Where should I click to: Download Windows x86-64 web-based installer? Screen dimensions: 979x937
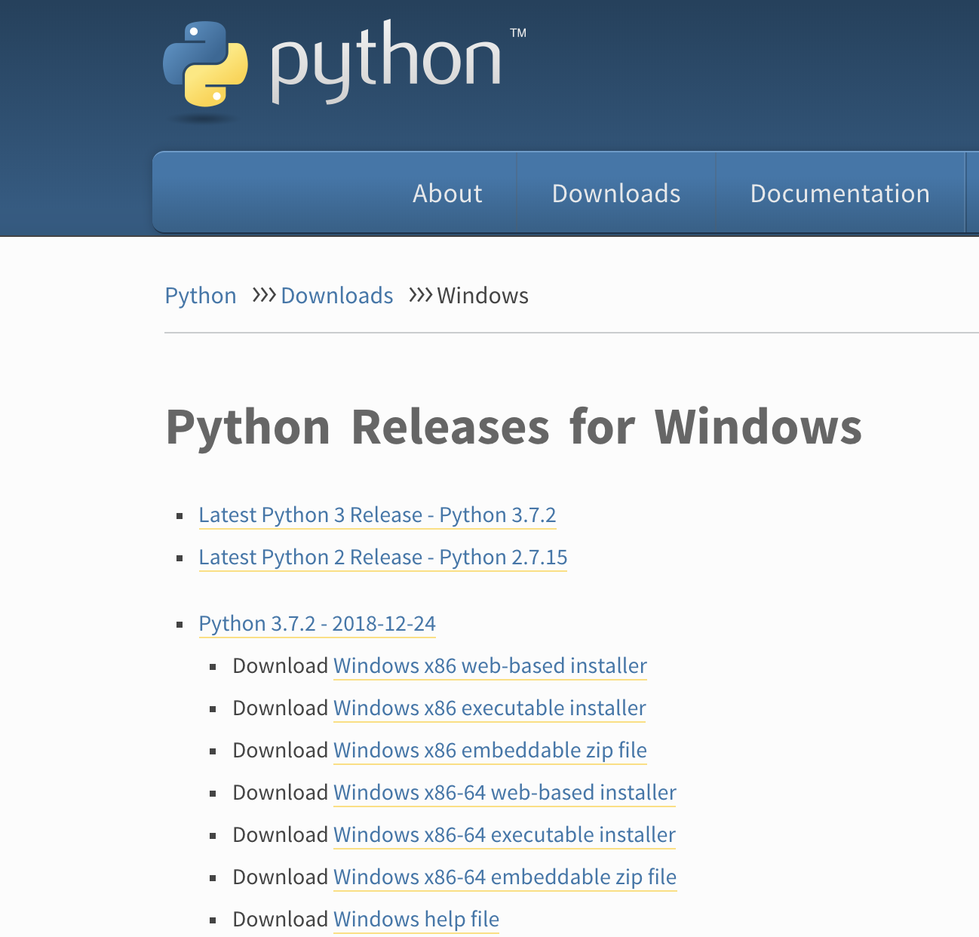coord(504,793)
